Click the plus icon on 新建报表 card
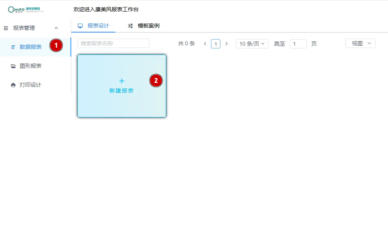Viewport: 388px width, 242px height. click(x=122, y=81)
